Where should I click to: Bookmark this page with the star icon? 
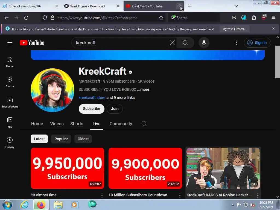pos(161,18)
